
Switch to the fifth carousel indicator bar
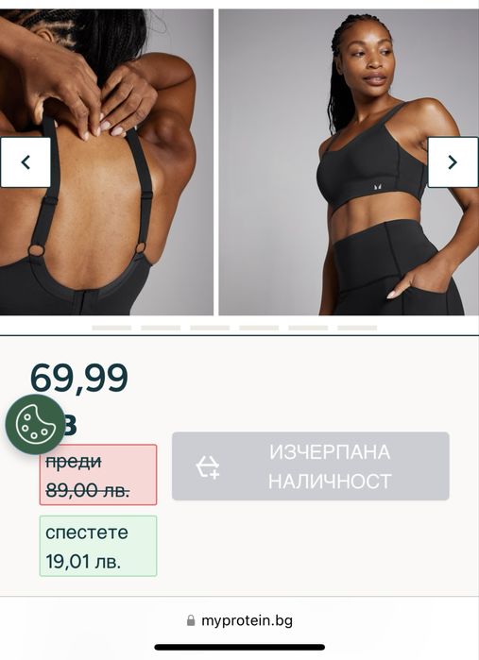pos(308,328)
